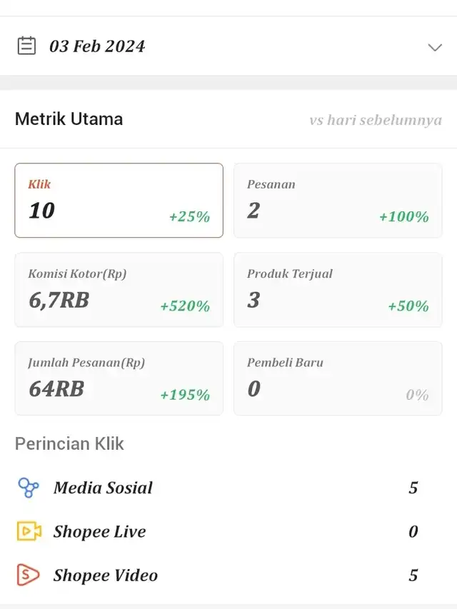Click the +520% commission change indicator
Image resolution: width=457 pixels, height=609 pixels.
click(186, 306)
